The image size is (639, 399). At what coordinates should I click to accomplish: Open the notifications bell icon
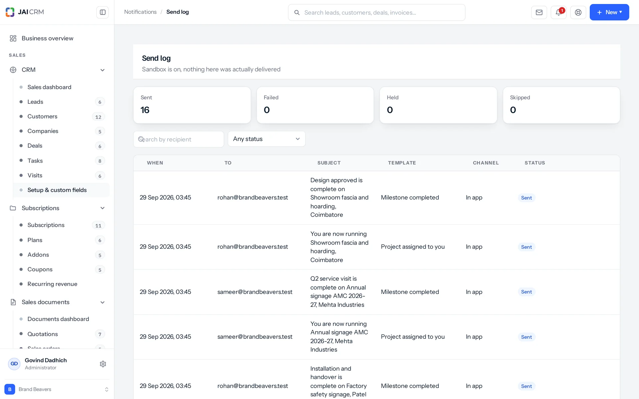(x=558, y=12)
